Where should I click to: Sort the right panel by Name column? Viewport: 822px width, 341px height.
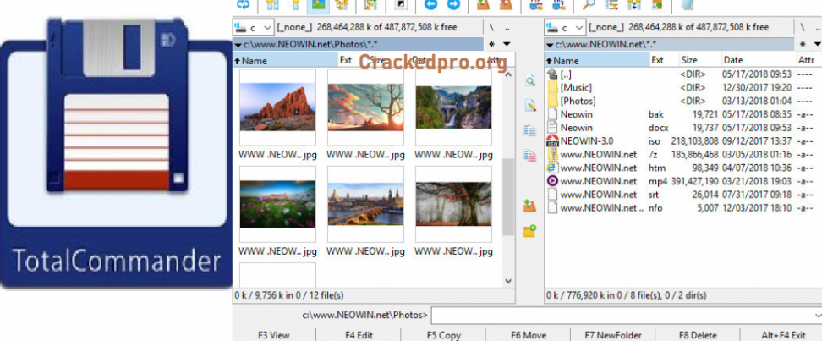pos(597,60)
